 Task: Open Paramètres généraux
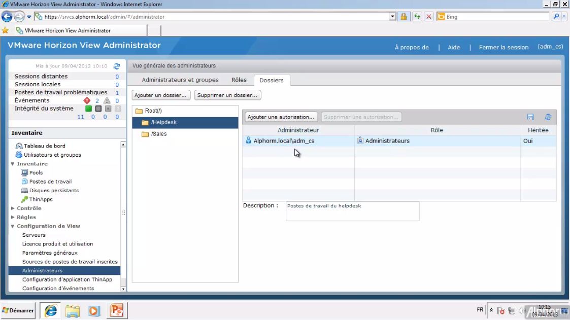click(x=50, y=253)
